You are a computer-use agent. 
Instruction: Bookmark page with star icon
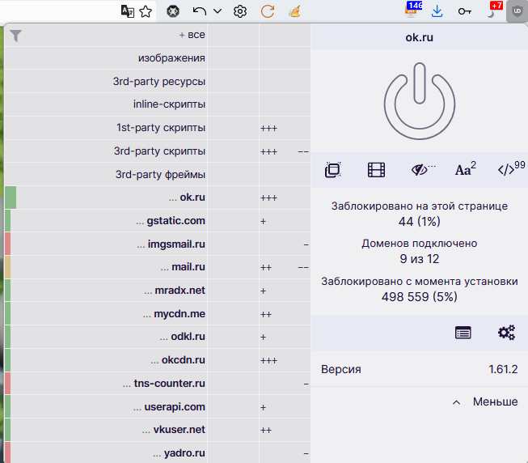[146, 11]
